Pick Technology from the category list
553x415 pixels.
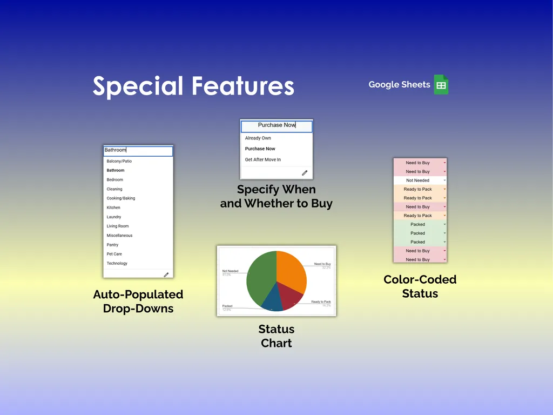point(117,264)
